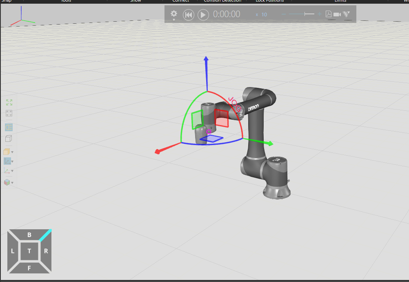Click the OMRON logo on robot arm
Image resolution: width=409 pixels, height=282 pixels.
click(253, 107)
